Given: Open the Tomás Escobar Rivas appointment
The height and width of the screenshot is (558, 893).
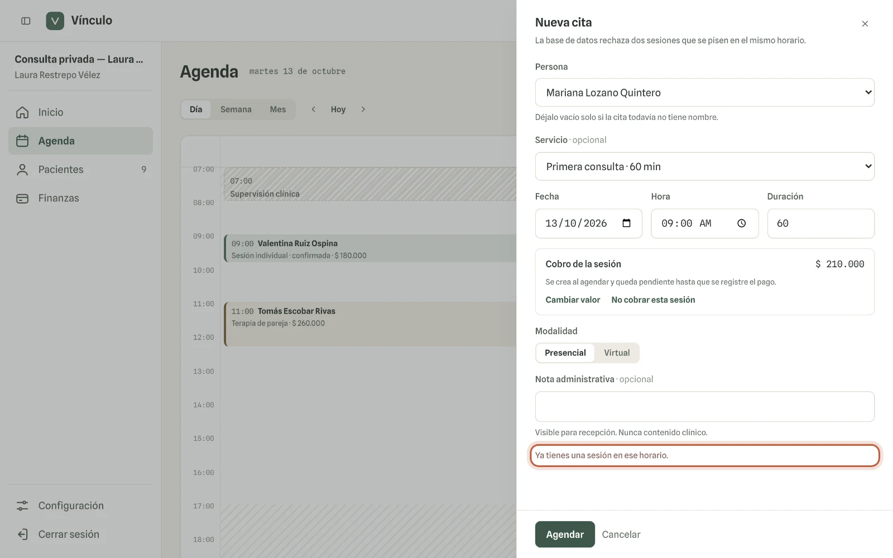Looking at the screenshot, I should 371,324.
